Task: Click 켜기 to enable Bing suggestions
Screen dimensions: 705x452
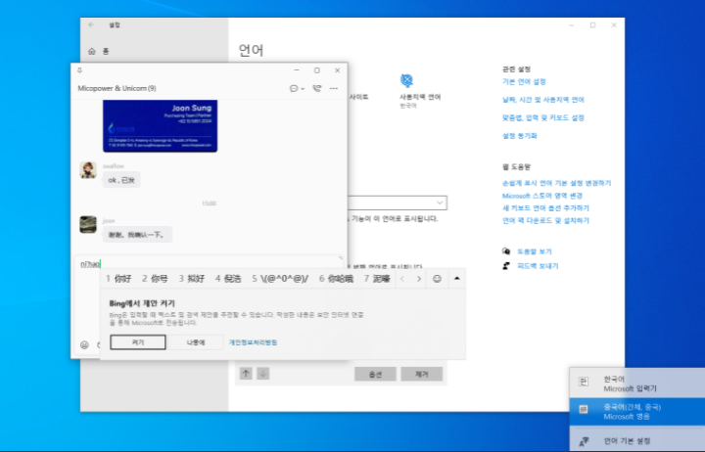Action: click(x=138, y=342)
